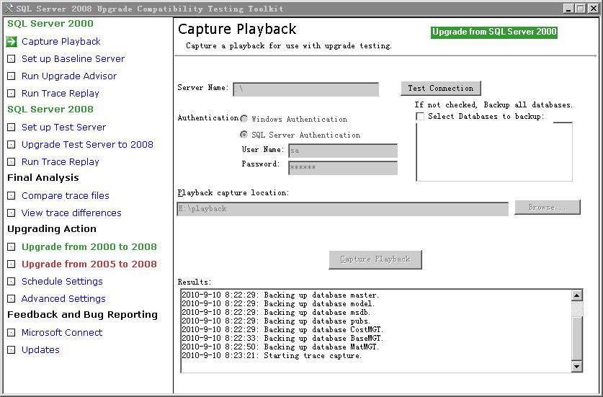Viewport: 603px width, 397px height.
Task: Open Set up Test Server step
Action: click(x=63, y=128)
